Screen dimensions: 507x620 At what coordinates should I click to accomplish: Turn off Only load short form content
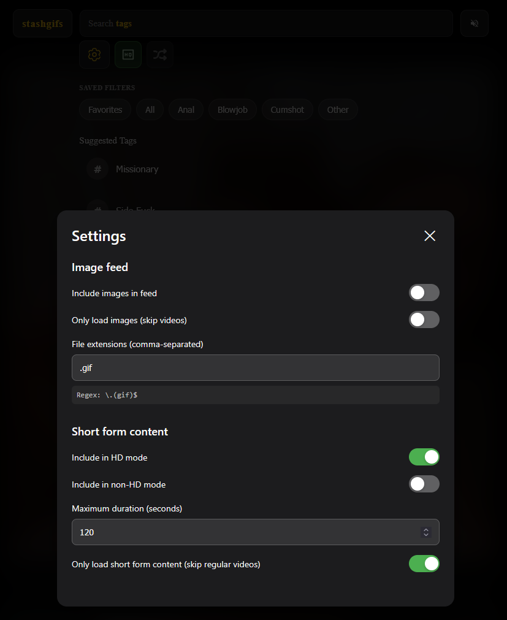pyautogui.click(x=424, y=564)
